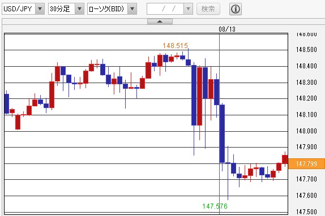Collapse the toolbar with the up-arrow handle
Image resolution: width=325 pixels, height=216 pixels.
(x=160, y=21)
